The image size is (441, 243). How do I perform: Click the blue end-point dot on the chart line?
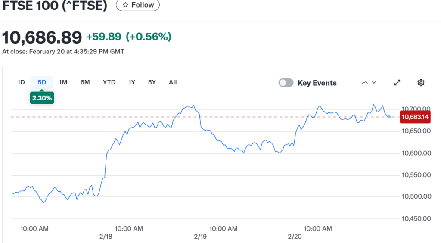[389, 117]
